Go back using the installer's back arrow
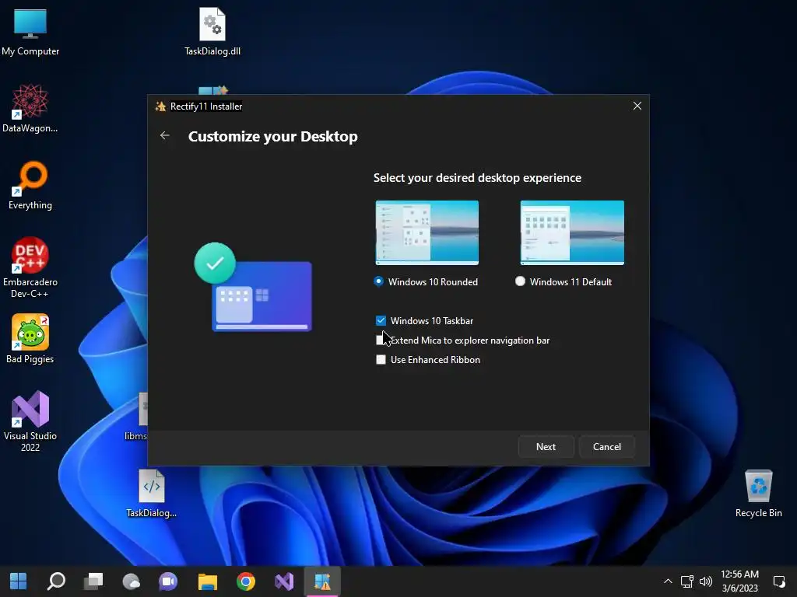The image size is (797, 597). [165, 135]
